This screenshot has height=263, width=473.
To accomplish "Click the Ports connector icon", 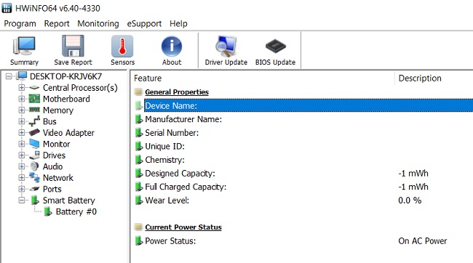I will pos(34,189).
